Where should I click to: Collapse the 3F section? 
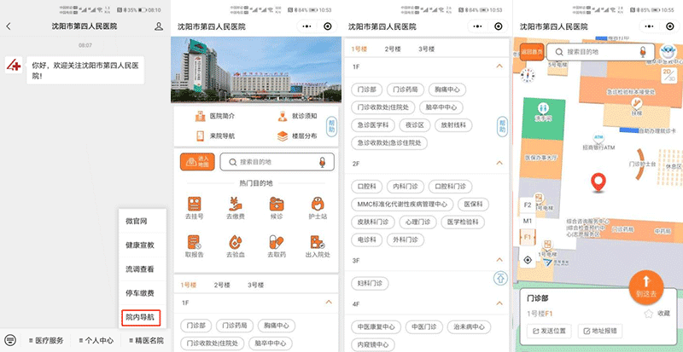click(499, 260)
